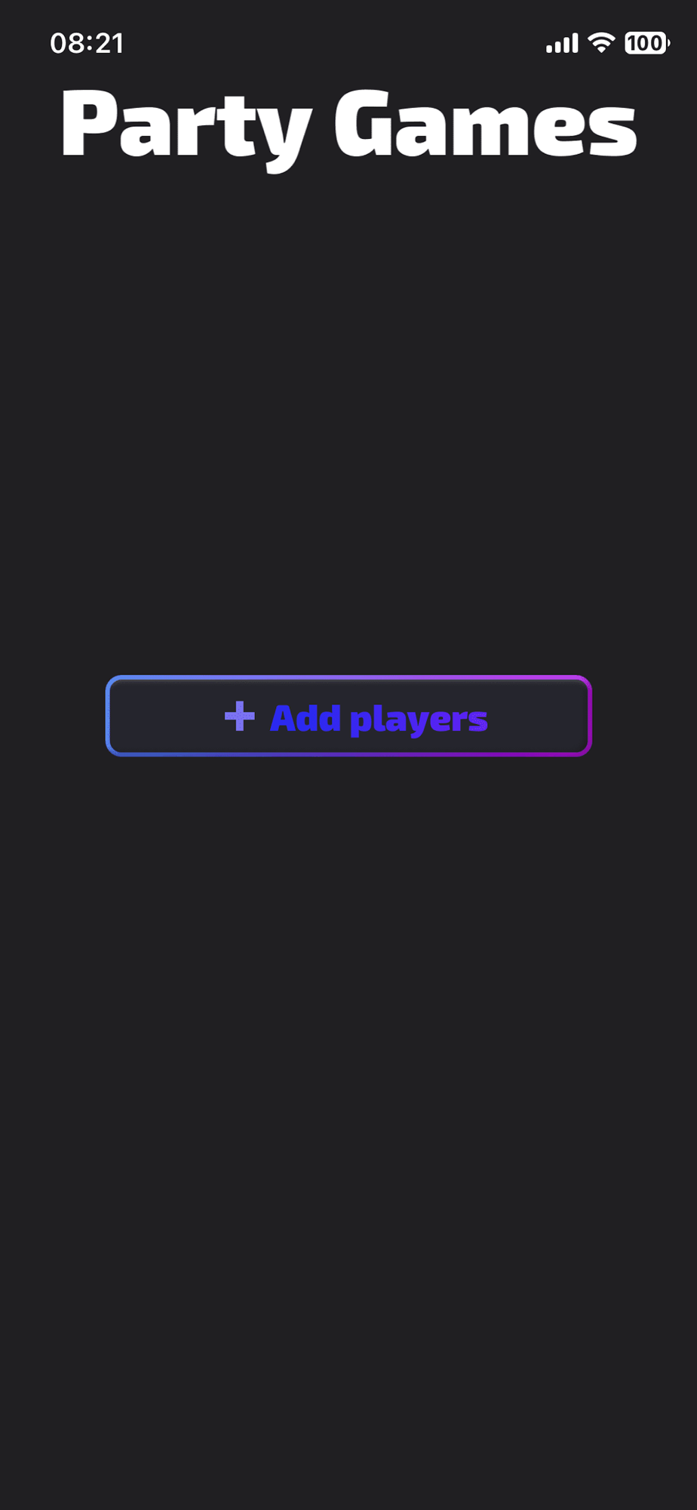Tap the letter P of Party Games
This screenshot has width=697, height=1510.
click(88, 123)
